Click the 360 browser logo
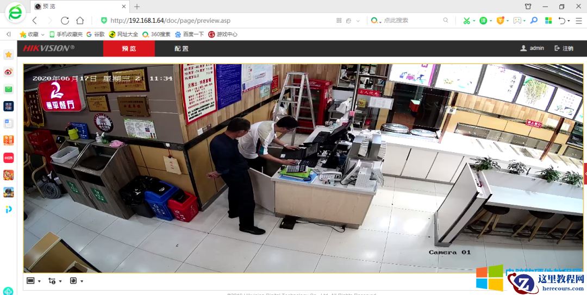Screen dimensions: 587x295 (x=15, y=12)
